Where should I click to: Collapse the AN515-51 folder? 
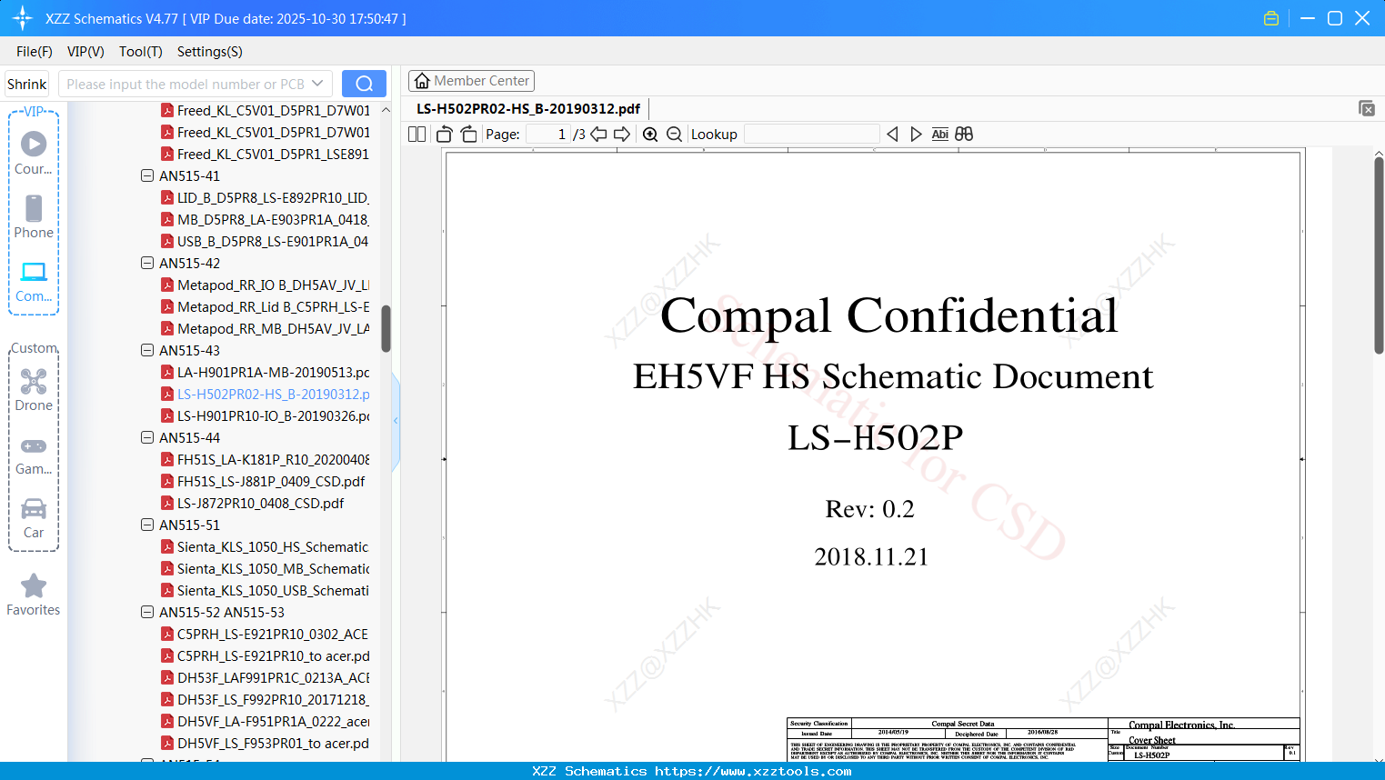click(147, 525)
